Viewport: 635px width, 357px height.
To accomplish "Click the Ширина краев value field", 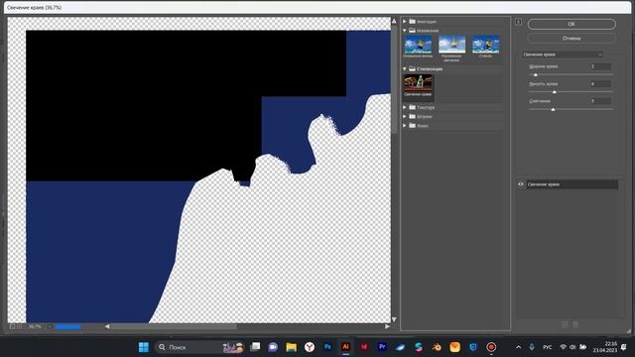I will 600,66.
